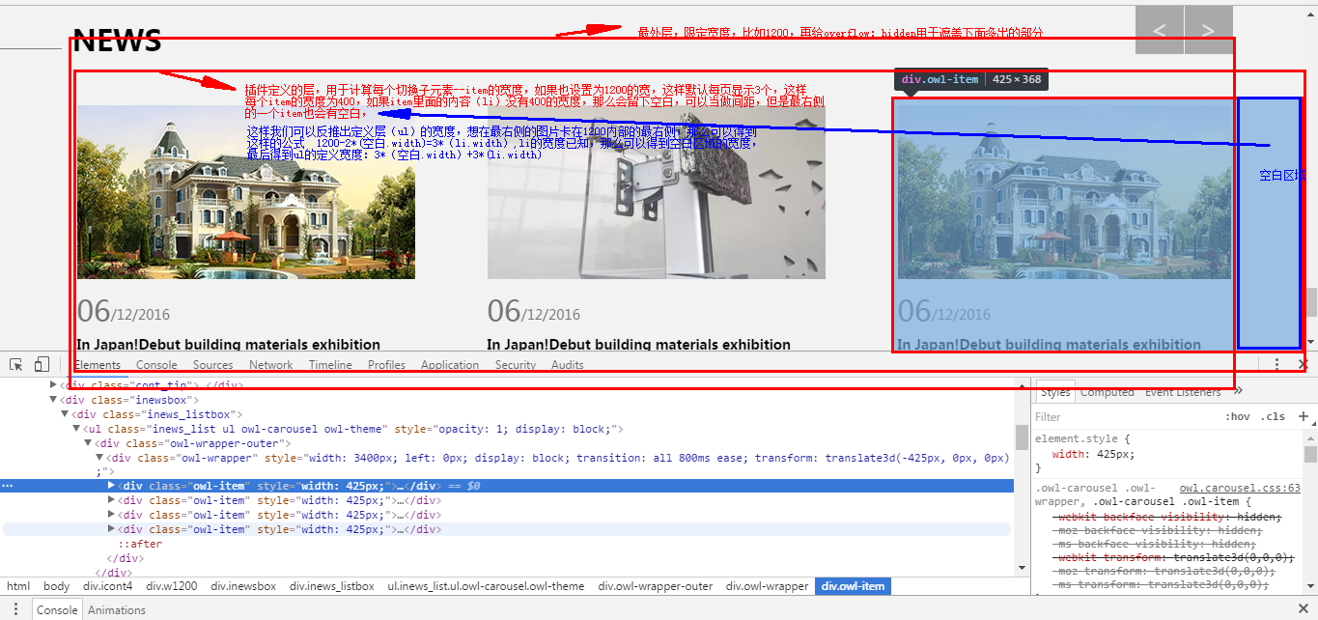
Task: Click the page's vertical scrollbar thumb
Action: 1310,302
